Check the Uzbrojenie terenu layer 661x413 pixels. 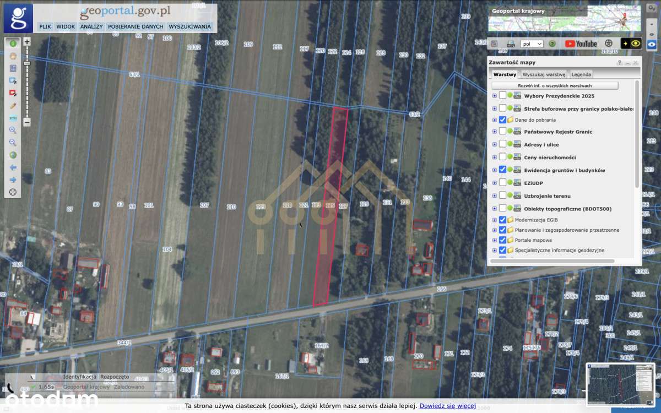point(502,195)
